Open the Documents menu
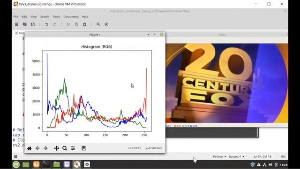Viewport: 300px width, 169px height. (71, 17)
